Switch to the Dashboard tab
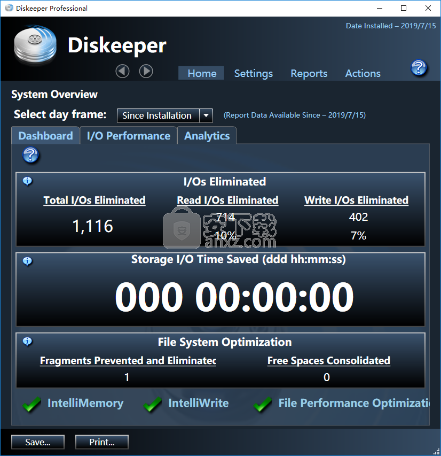Screen dimensions: 441x456 pyautogui.click(x=45, y=136)
